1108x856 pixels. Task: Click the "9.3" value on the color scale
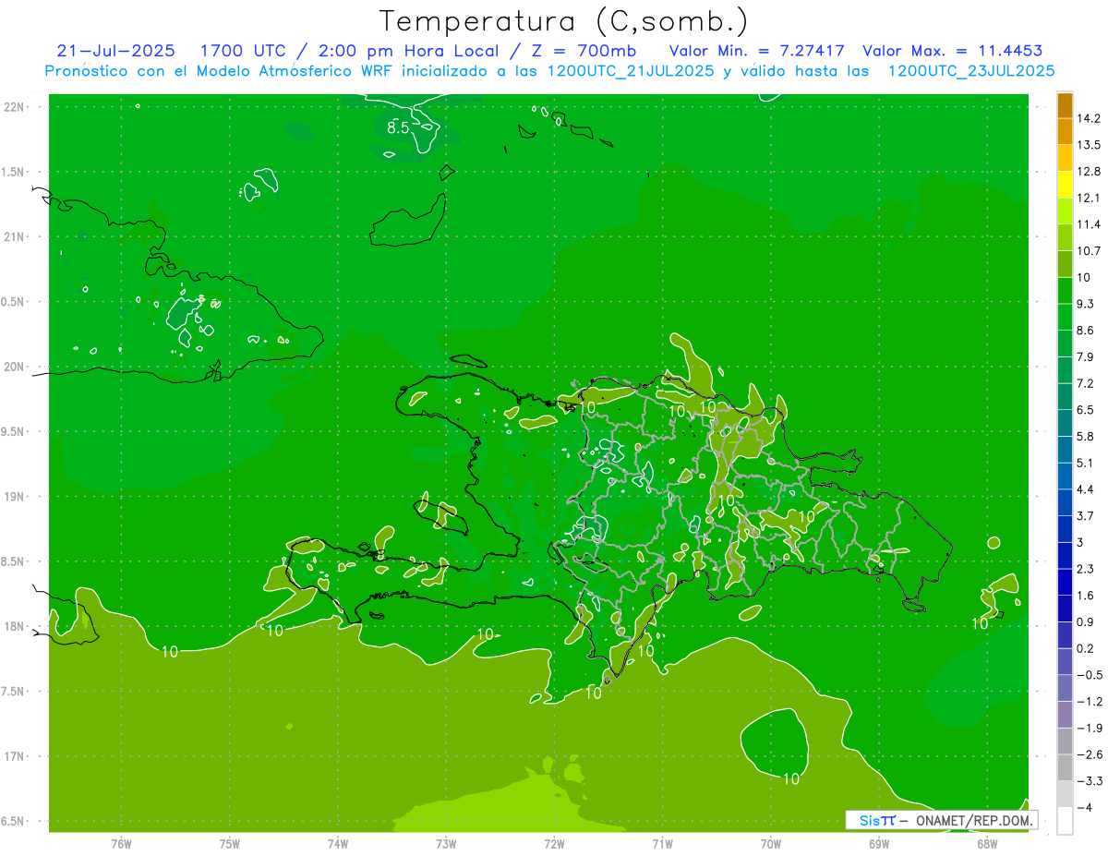(x=1085, y=304)
